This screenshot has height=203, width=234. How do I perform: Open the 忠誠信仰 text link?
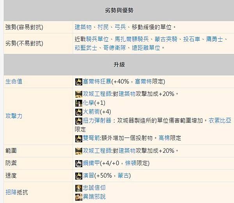click(x=94, y=188)
